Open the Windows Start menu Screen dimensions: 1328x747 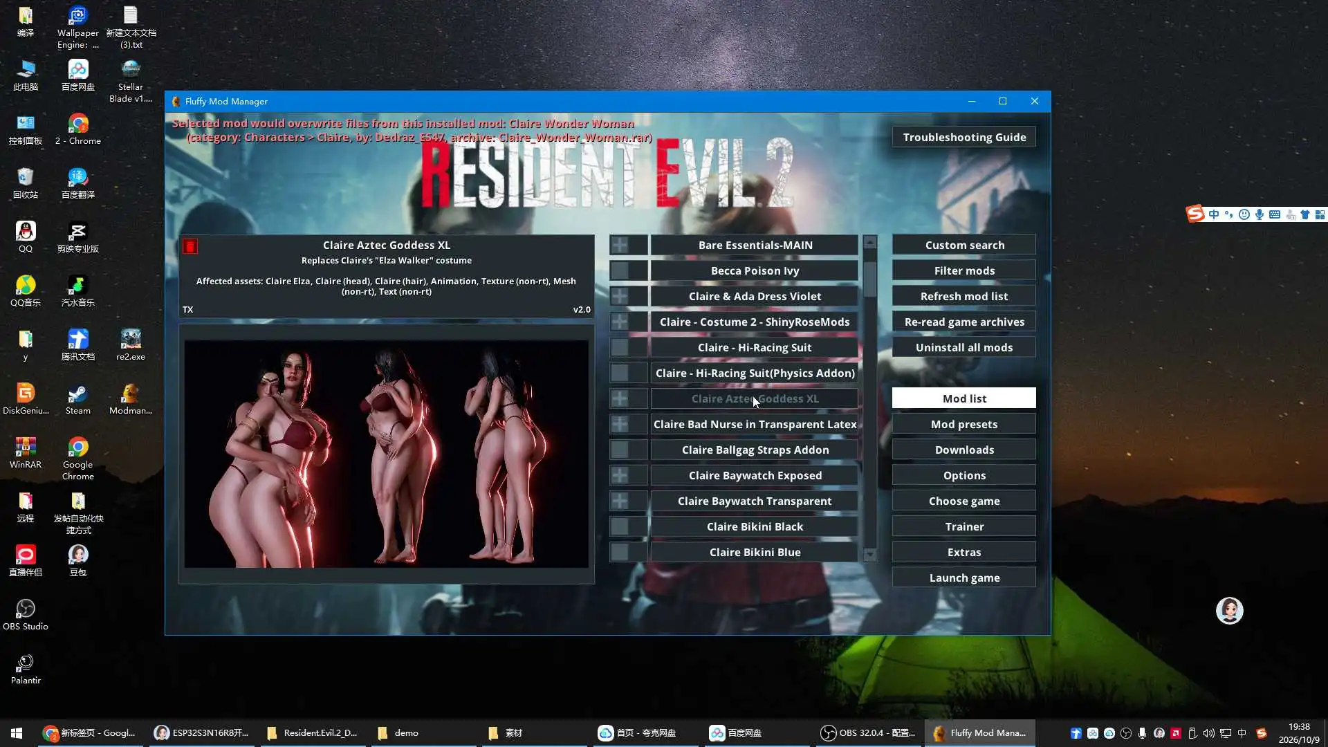click(17, 732)
